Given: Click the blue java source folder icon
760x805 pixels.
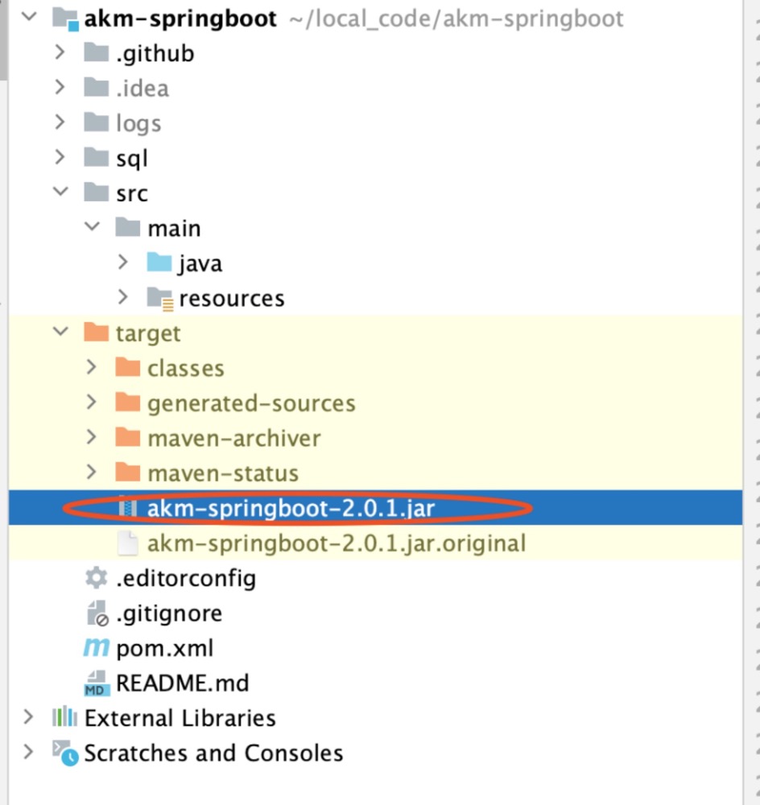Looking at the screenshot, I should (159, 263).
